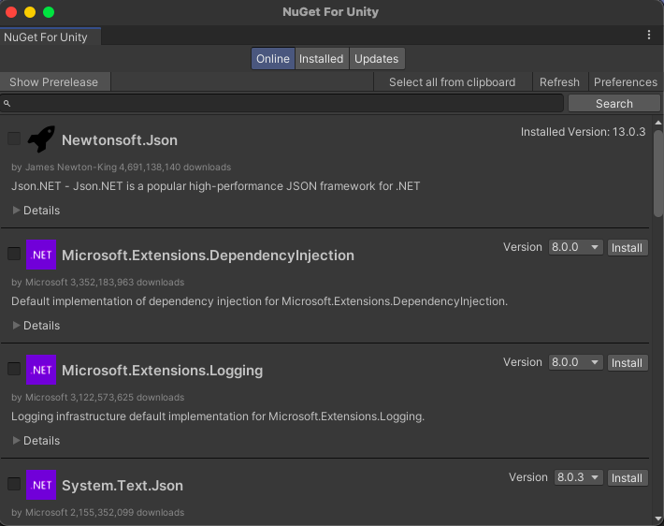Tick the Microsoft.Extensions.Logging checkbox
This screenshot has width=664, height=526.
(x=14, y=369)
